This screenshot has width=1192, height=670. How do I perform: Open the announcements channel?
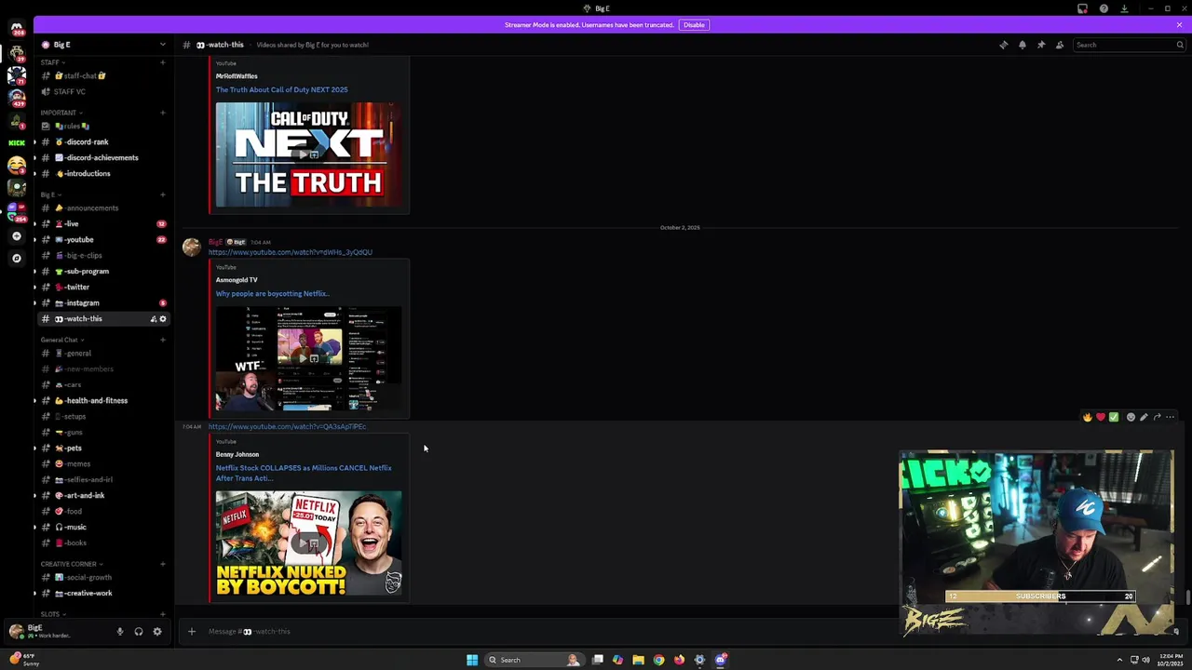(x=102, y=208)
